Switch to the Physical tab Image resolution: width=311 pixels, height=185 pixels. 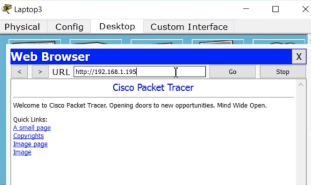[22, 27]
